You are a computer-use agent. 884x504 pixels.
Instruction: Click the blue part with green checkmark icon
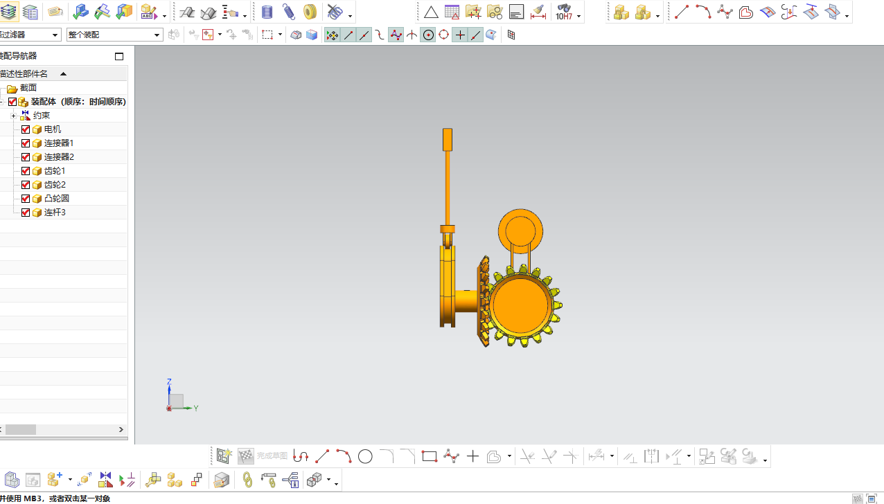pos(80,12)
